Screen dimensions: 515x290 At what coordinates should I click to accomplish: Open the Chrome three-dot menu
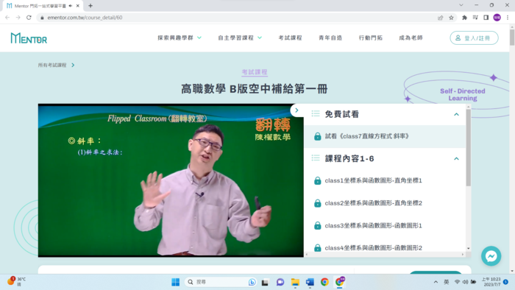tap(508, 18)
